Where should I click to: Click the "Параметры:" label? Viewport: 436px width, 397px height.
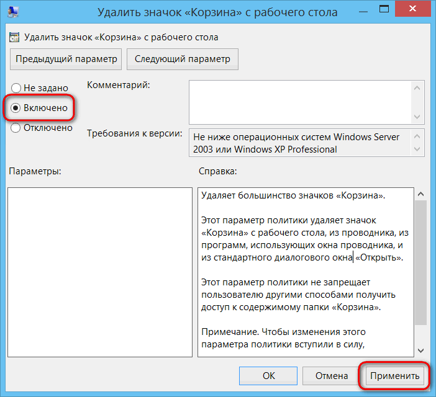pos(35,171)
